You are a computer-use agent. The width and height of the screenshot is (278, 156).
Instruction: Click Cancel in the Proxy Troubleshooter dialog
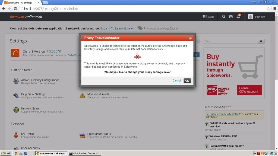tap(176, 81)
